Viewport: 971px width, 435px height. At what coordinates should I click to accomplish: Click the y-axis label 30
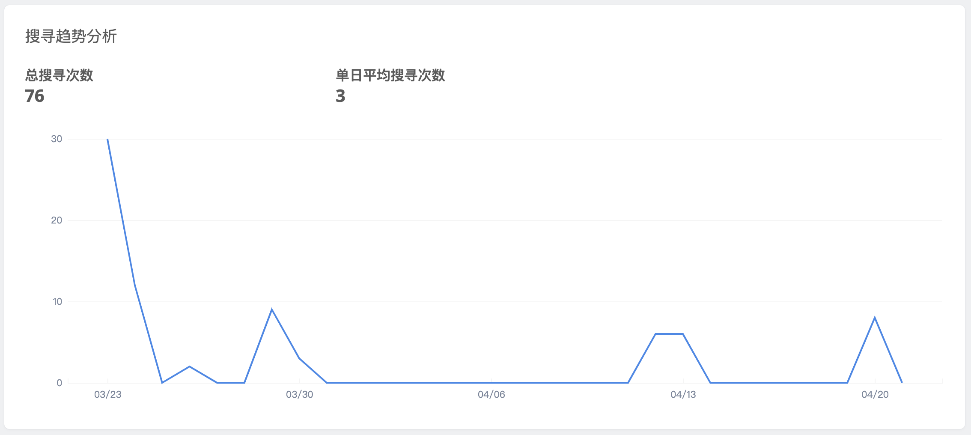[x=57, y=139]
